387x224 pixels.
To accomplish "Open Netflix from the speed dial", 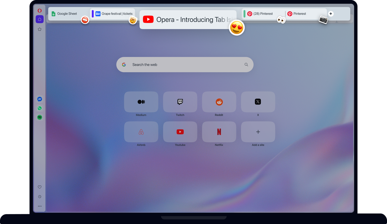I will pyautogui.click(x=219, y=132).
